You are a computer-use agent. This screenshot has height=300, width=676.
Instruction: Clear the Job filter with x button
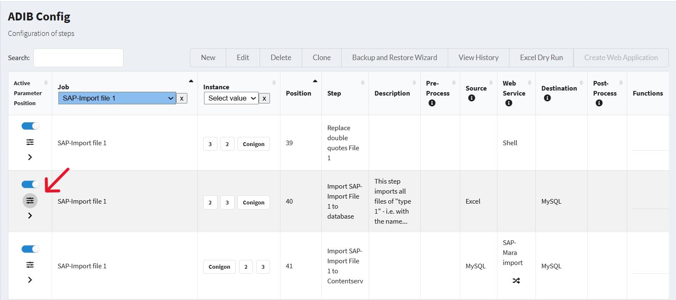182,98
